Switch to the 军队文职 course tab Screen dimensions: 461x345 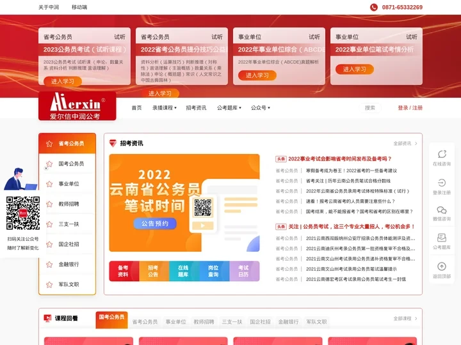(317, 322)
